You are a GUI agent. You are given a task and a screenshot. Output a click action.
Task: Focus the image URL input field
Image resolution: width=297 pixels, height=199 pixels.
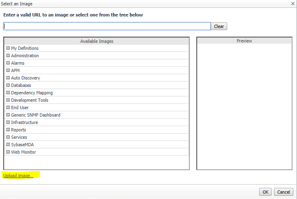(x=107, y=26)
